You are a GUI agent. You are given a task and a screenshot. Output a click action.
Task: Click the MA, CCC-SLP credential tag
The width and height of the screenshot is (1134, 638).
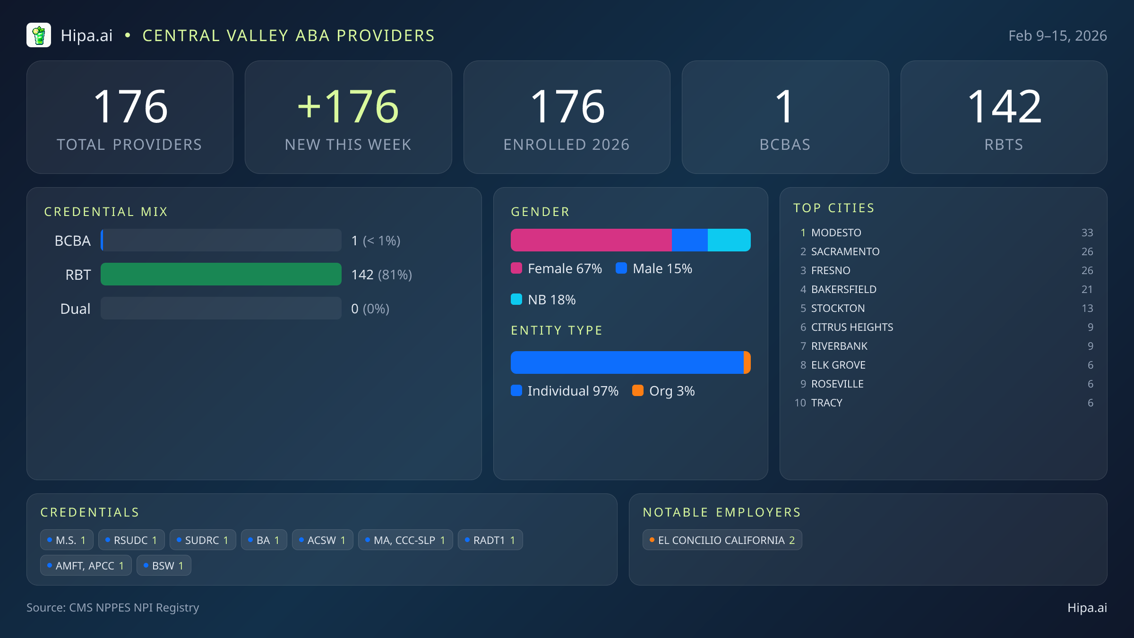coord(405,540)
